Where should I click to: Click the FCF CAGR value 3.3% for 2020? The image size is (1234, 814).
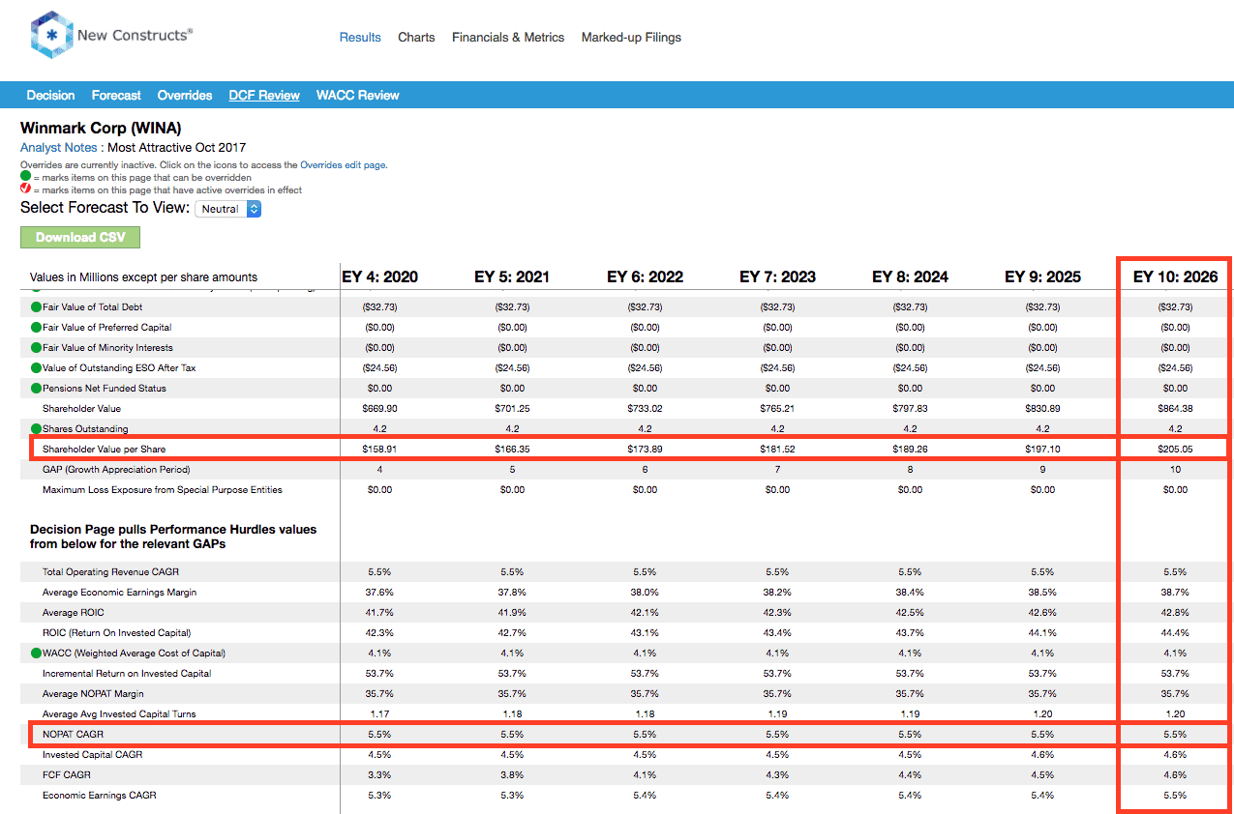point(380,774)
